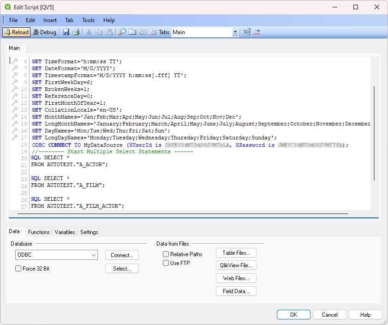Open the Tools menu
Viewport: 388px width, 325px height.
(x=88, y=20)
